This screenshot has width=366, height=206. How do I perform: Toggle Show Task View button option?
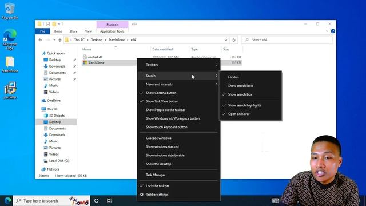pos(178,101)
